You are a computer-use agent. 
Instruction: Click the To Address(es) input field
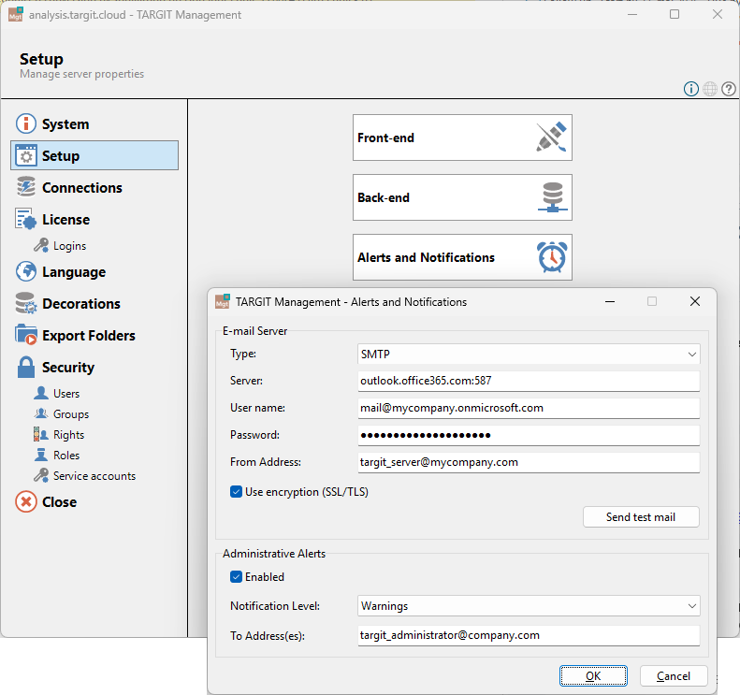[x=529, y=635]
